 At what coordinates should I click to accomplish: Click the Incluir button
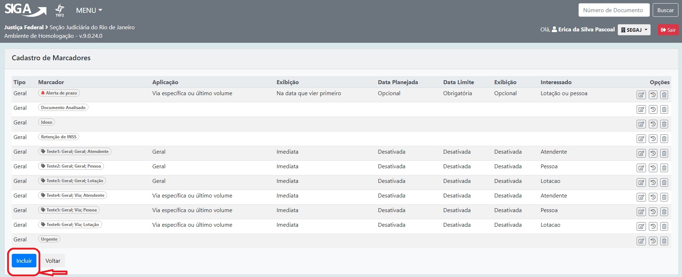pos(24,261)
